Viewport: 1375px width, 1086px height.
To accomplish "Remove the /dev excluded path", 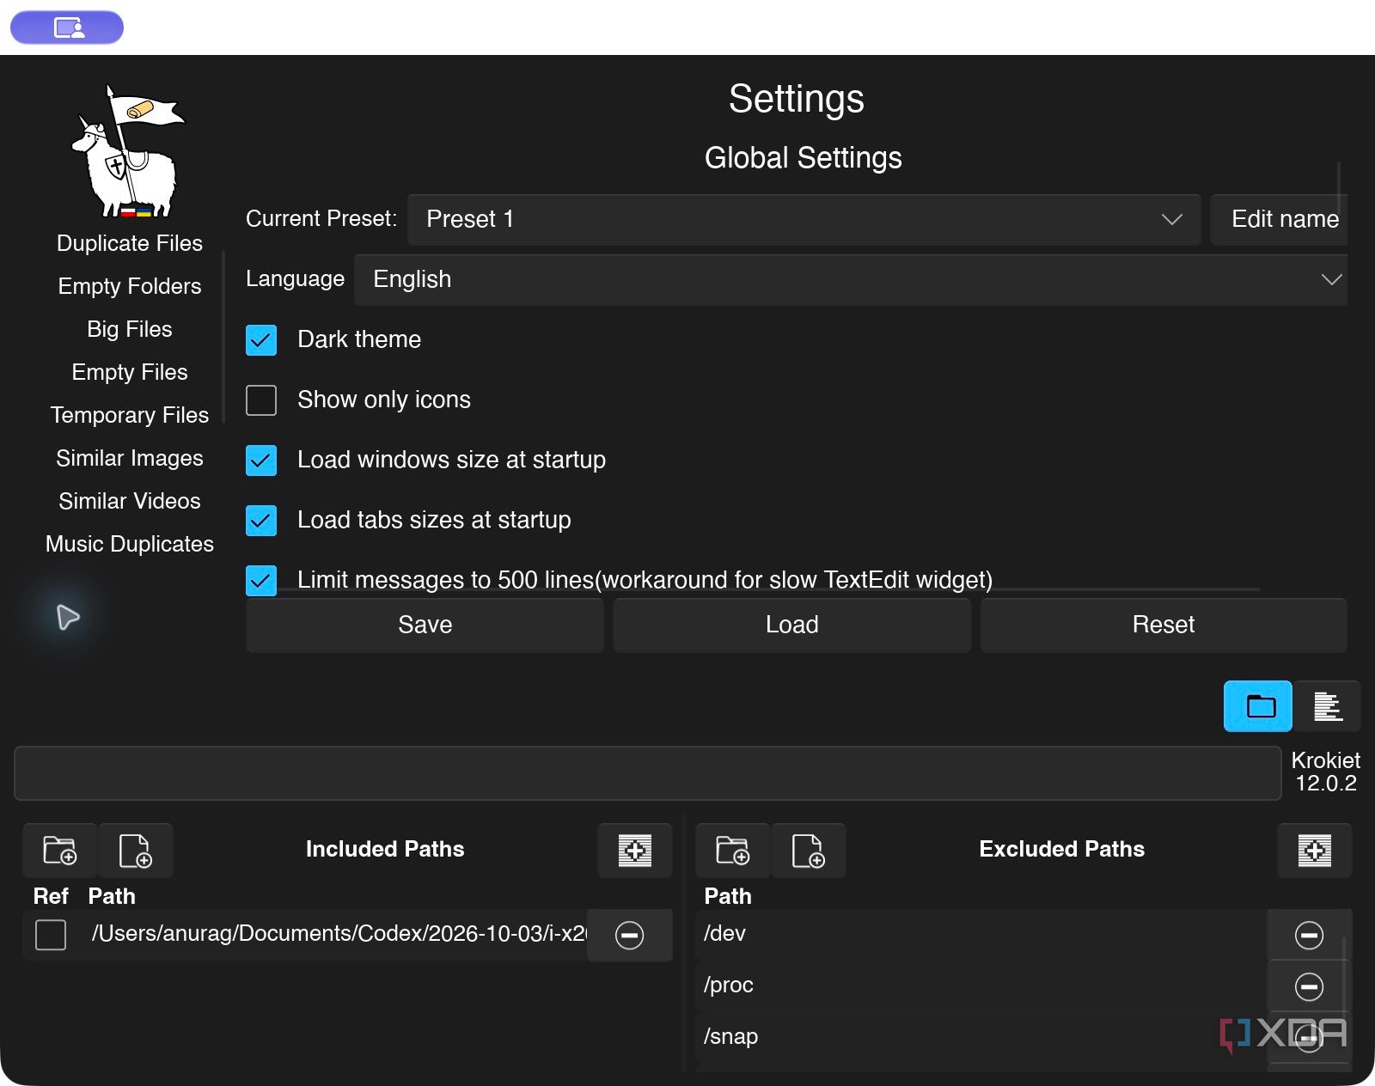I will 1309,935.
